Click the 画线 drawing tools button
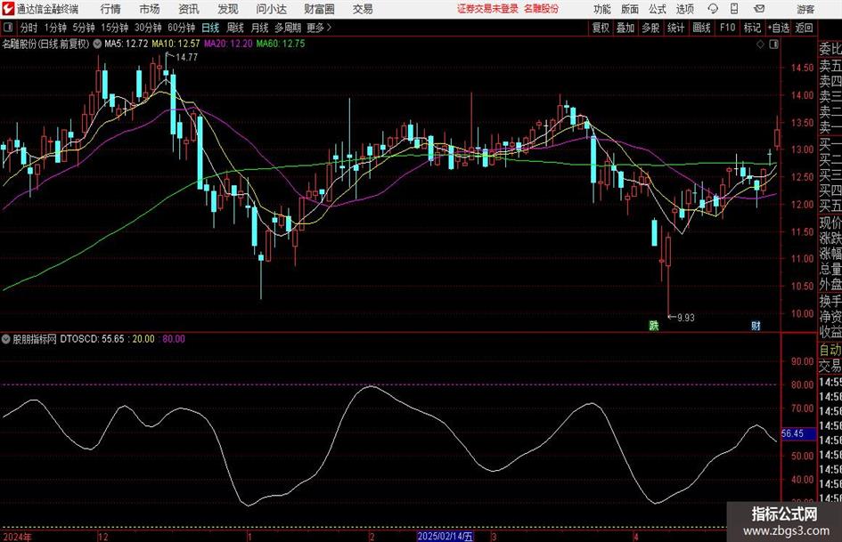The height and width of the screenshot is (542, 842). pos(701,28)
